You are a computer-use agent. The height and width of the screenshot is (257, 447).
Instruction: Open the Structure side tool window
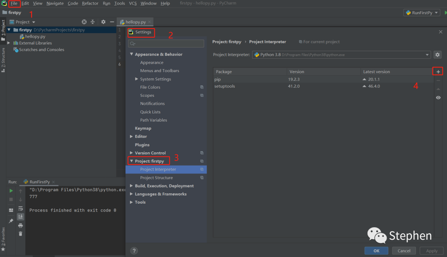3,60
